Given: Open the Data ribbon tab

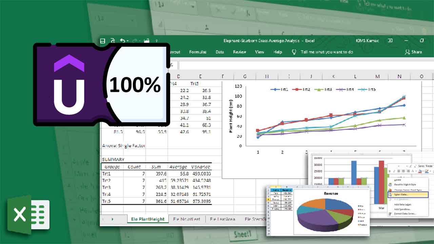Looking at the screenshot, I should pos(220,52).
